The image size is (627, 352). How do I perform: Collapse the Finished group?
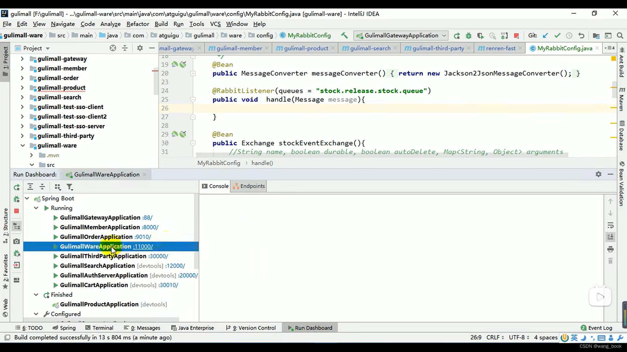coord(36,295)
